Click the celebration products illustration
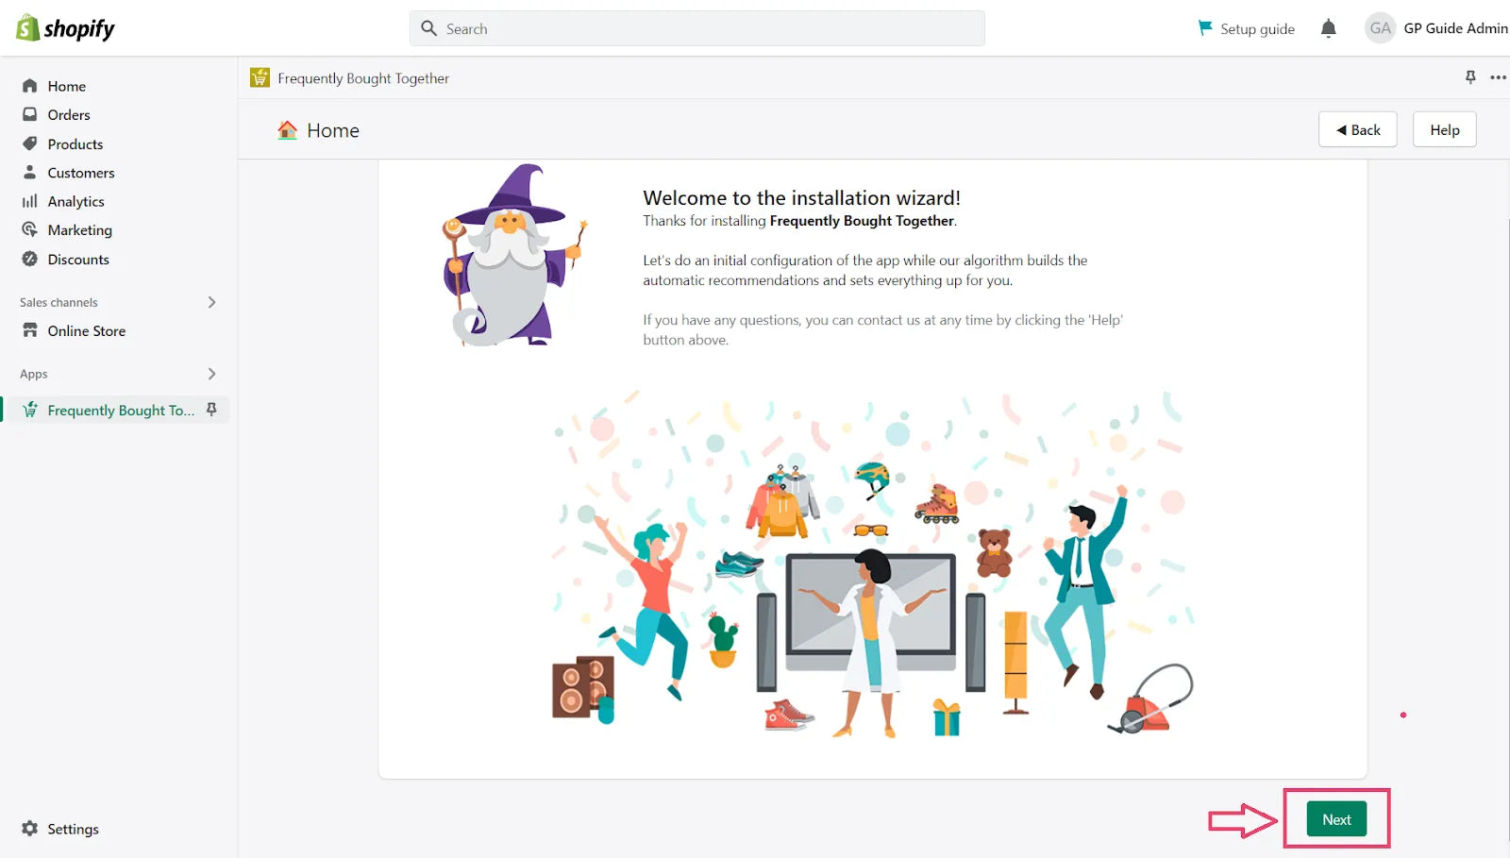 pyautogui.click(x=873, y=564)
